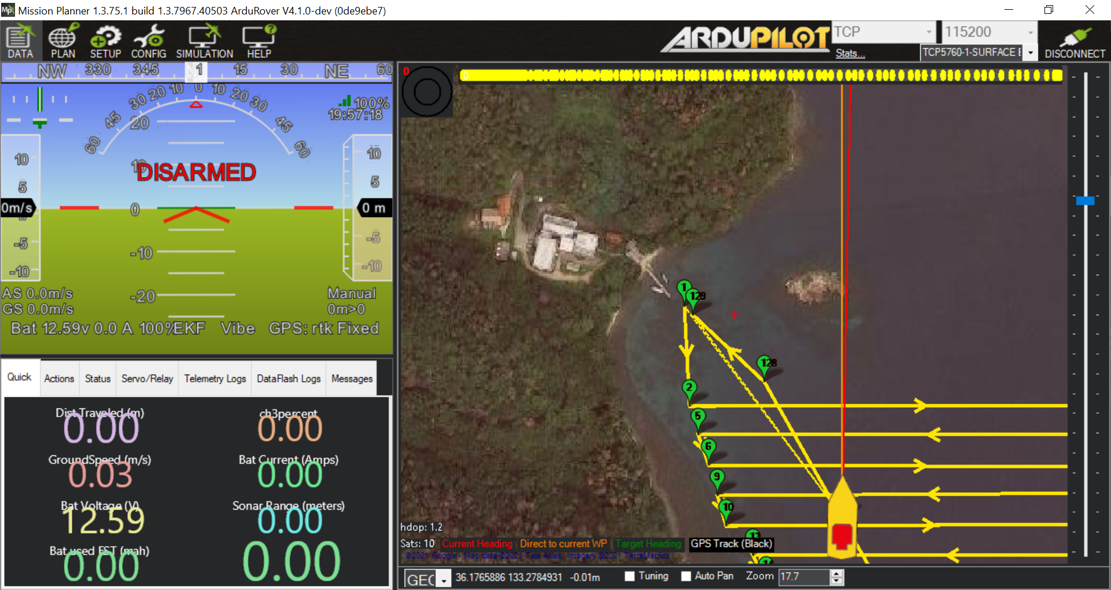Screen dimensions: 1111x590
Task: Click the Zoom value input field
Action: pyautogui.click(x=806, y=576)
